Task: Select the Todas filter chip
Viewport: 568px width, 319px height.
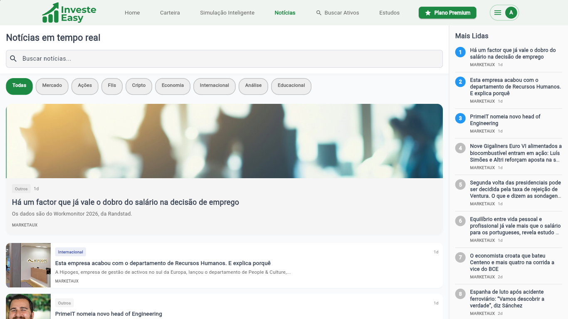Action: pyautogui.click(x=19, y=86)
